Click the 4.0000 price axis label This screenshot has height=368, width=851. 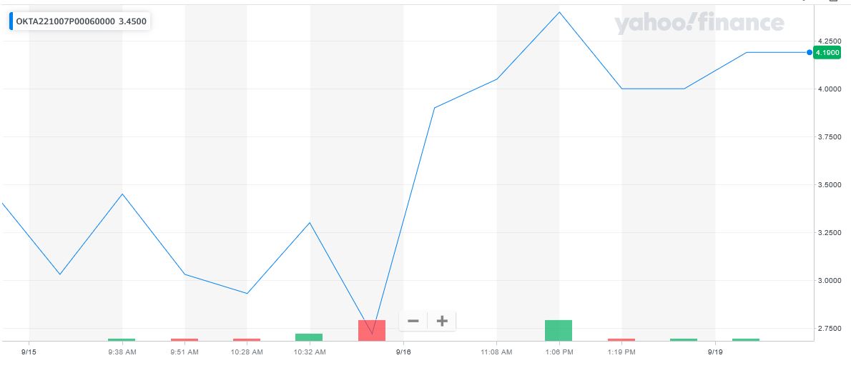point(831,89)
